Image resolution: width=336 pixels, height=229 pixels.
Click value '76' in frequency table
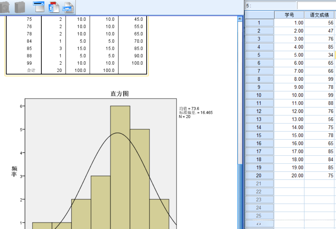pyautogui.click(x=29, y=27)
